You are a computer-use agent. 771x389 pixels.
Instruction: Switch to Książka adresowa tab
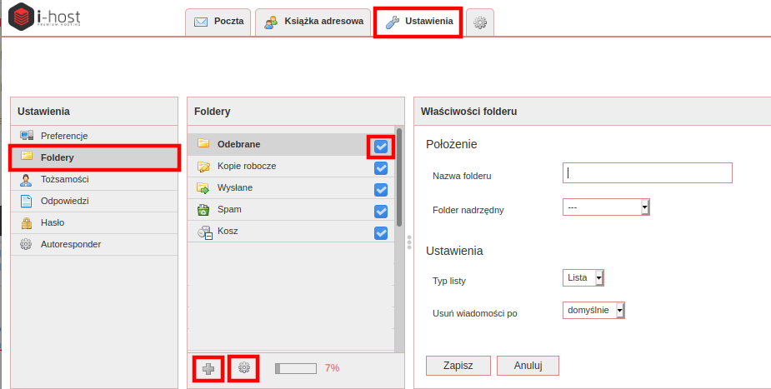(x=313, y=22)
